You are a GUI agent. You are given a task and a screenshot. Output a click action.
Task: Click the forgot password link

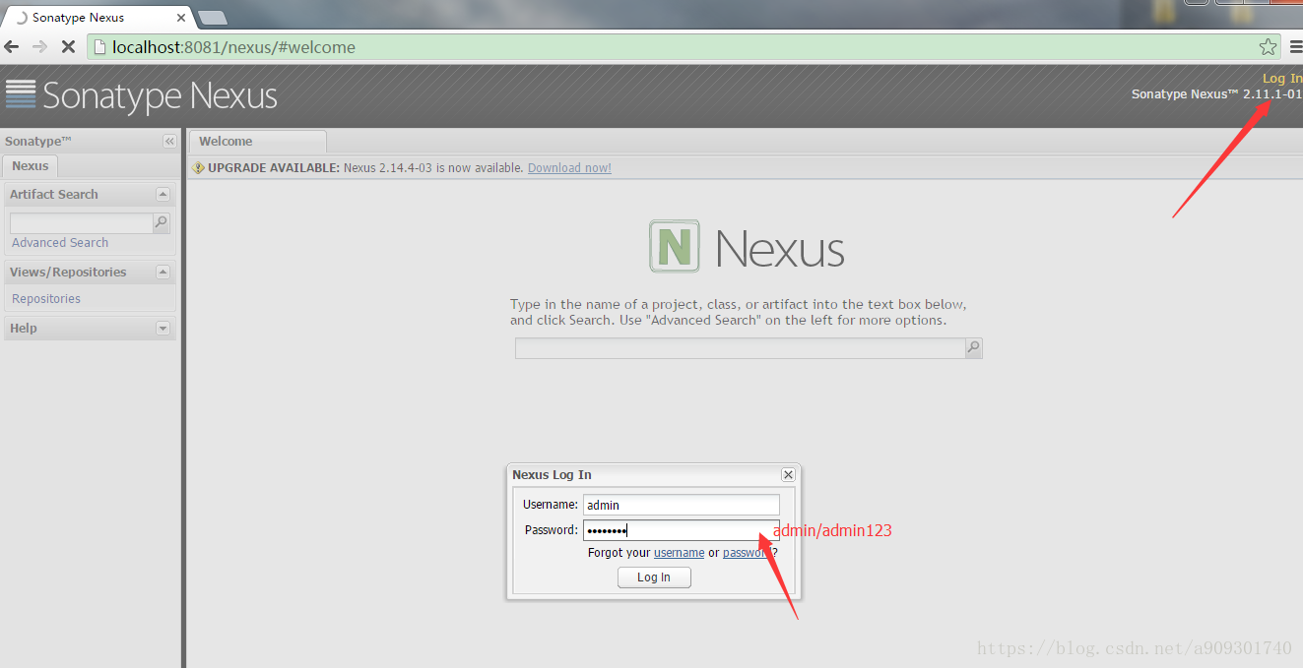point(749,553)
